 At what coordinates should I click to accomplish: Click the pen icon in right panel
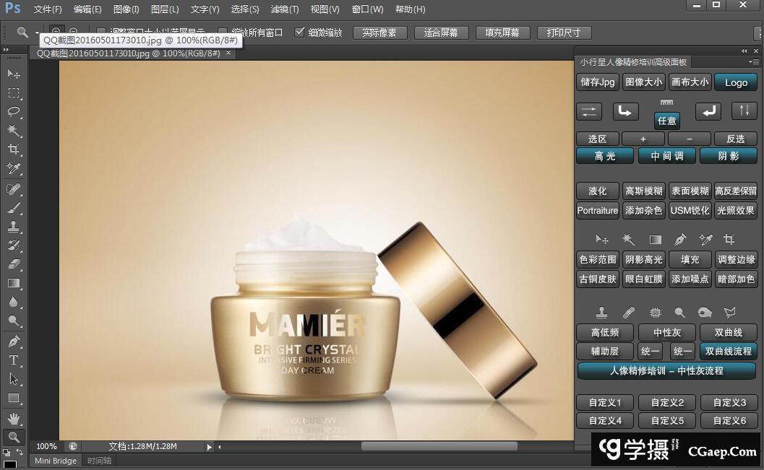point(680,239)
